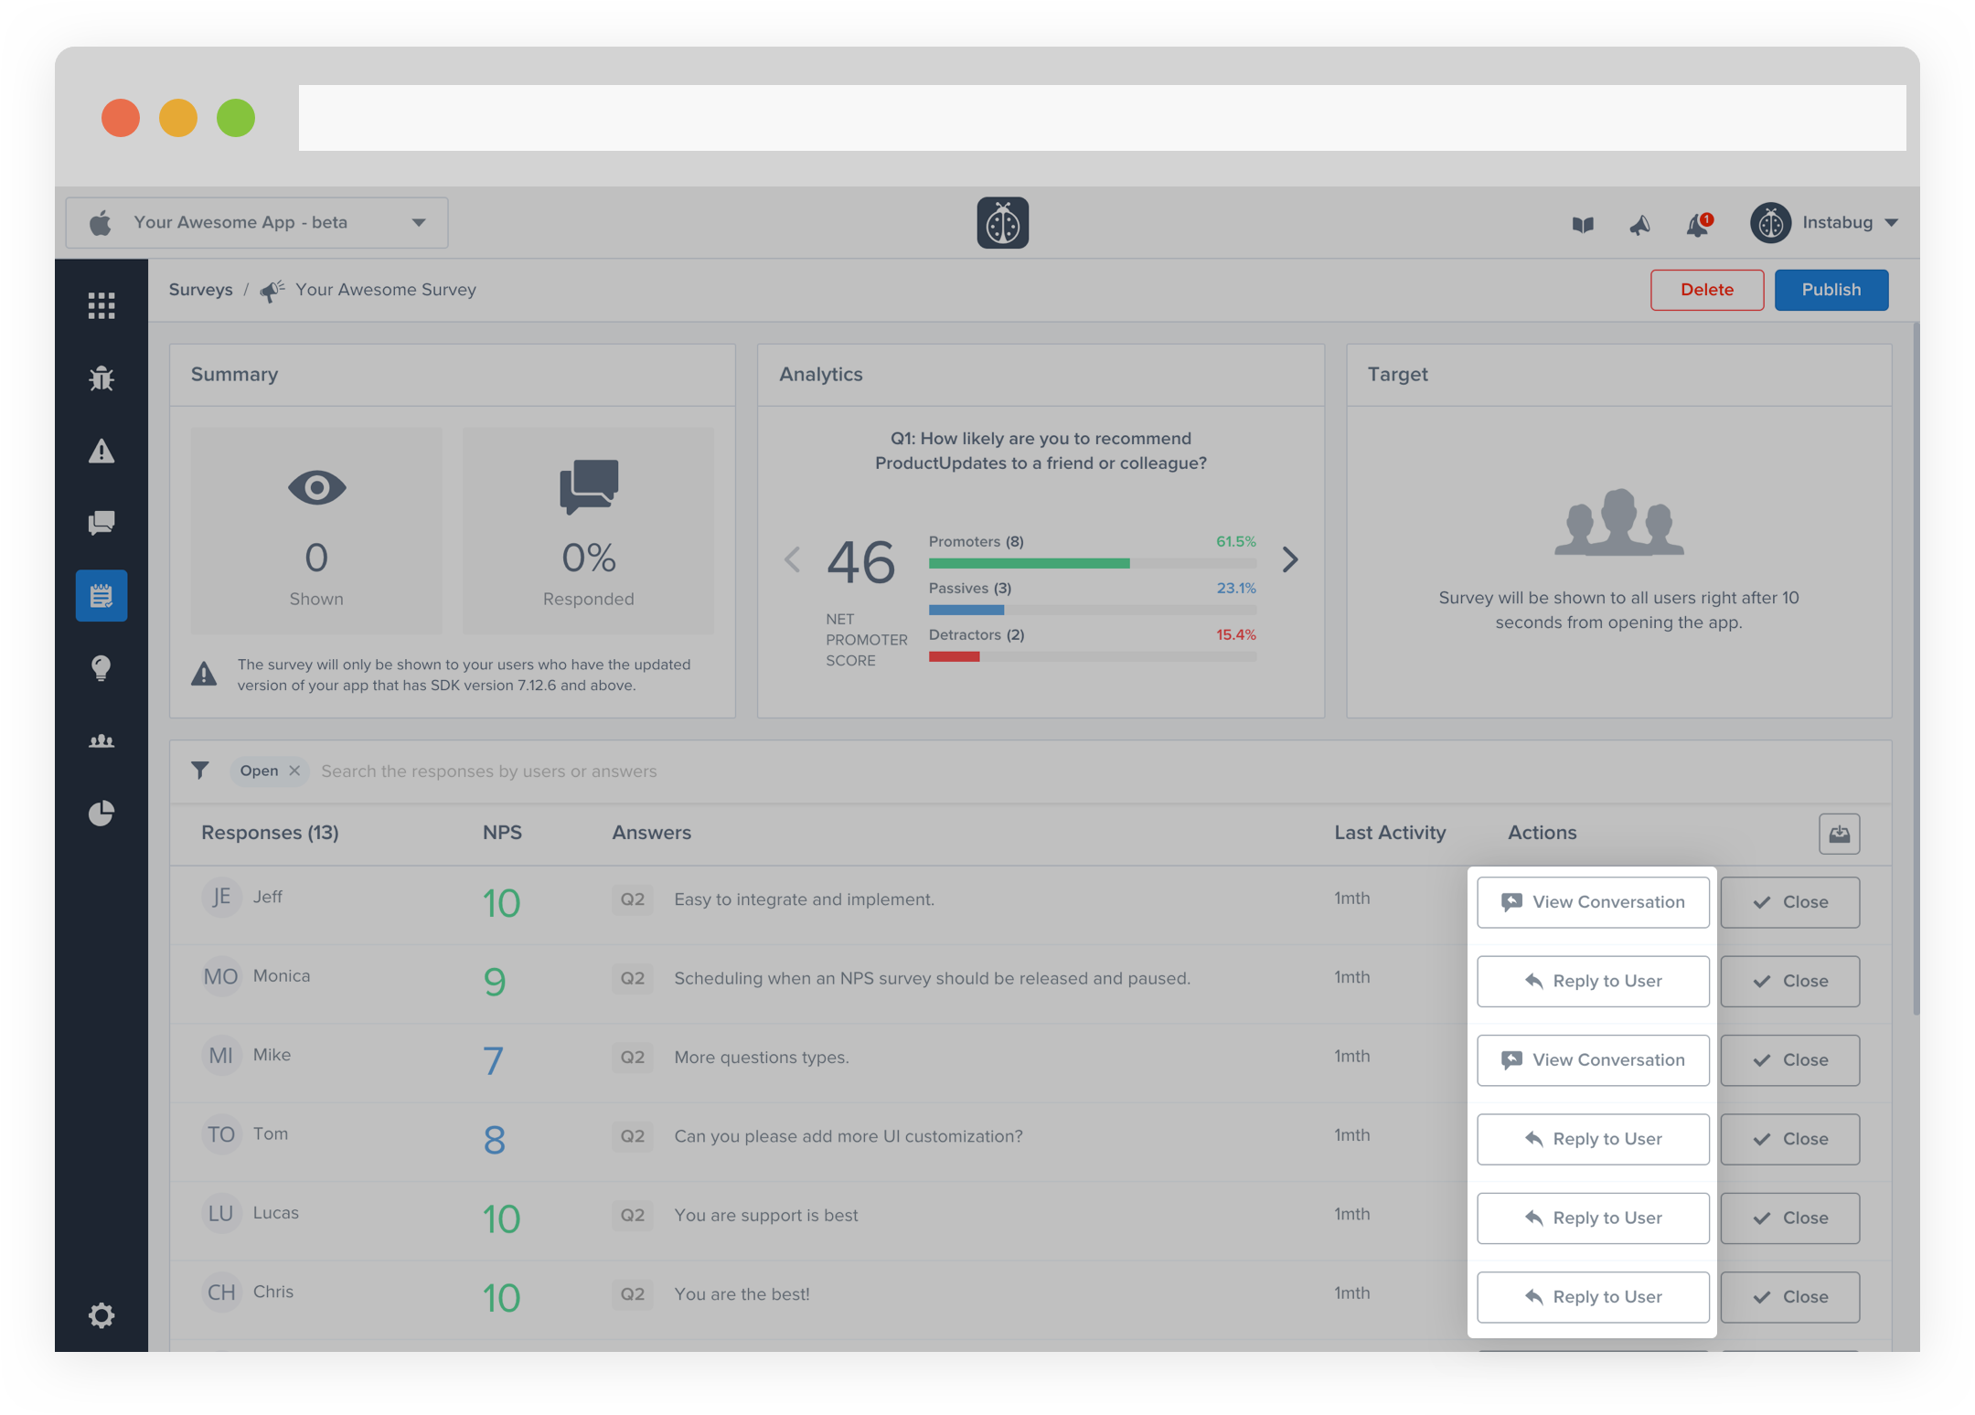
Task: Open the bug reports sidebar icon
Action: pos(101,378)
